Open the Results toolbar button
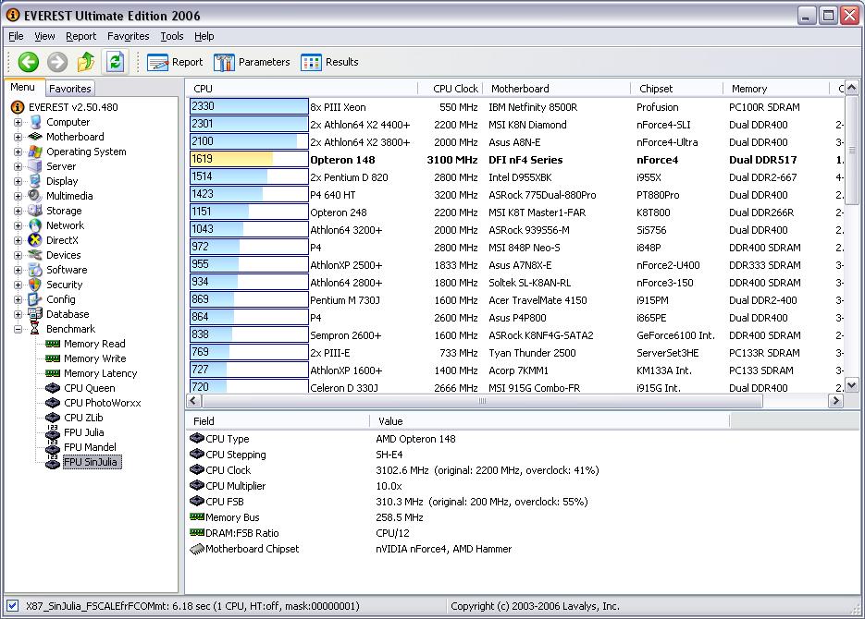The image size is (865, 619). [x=329, y=62]
